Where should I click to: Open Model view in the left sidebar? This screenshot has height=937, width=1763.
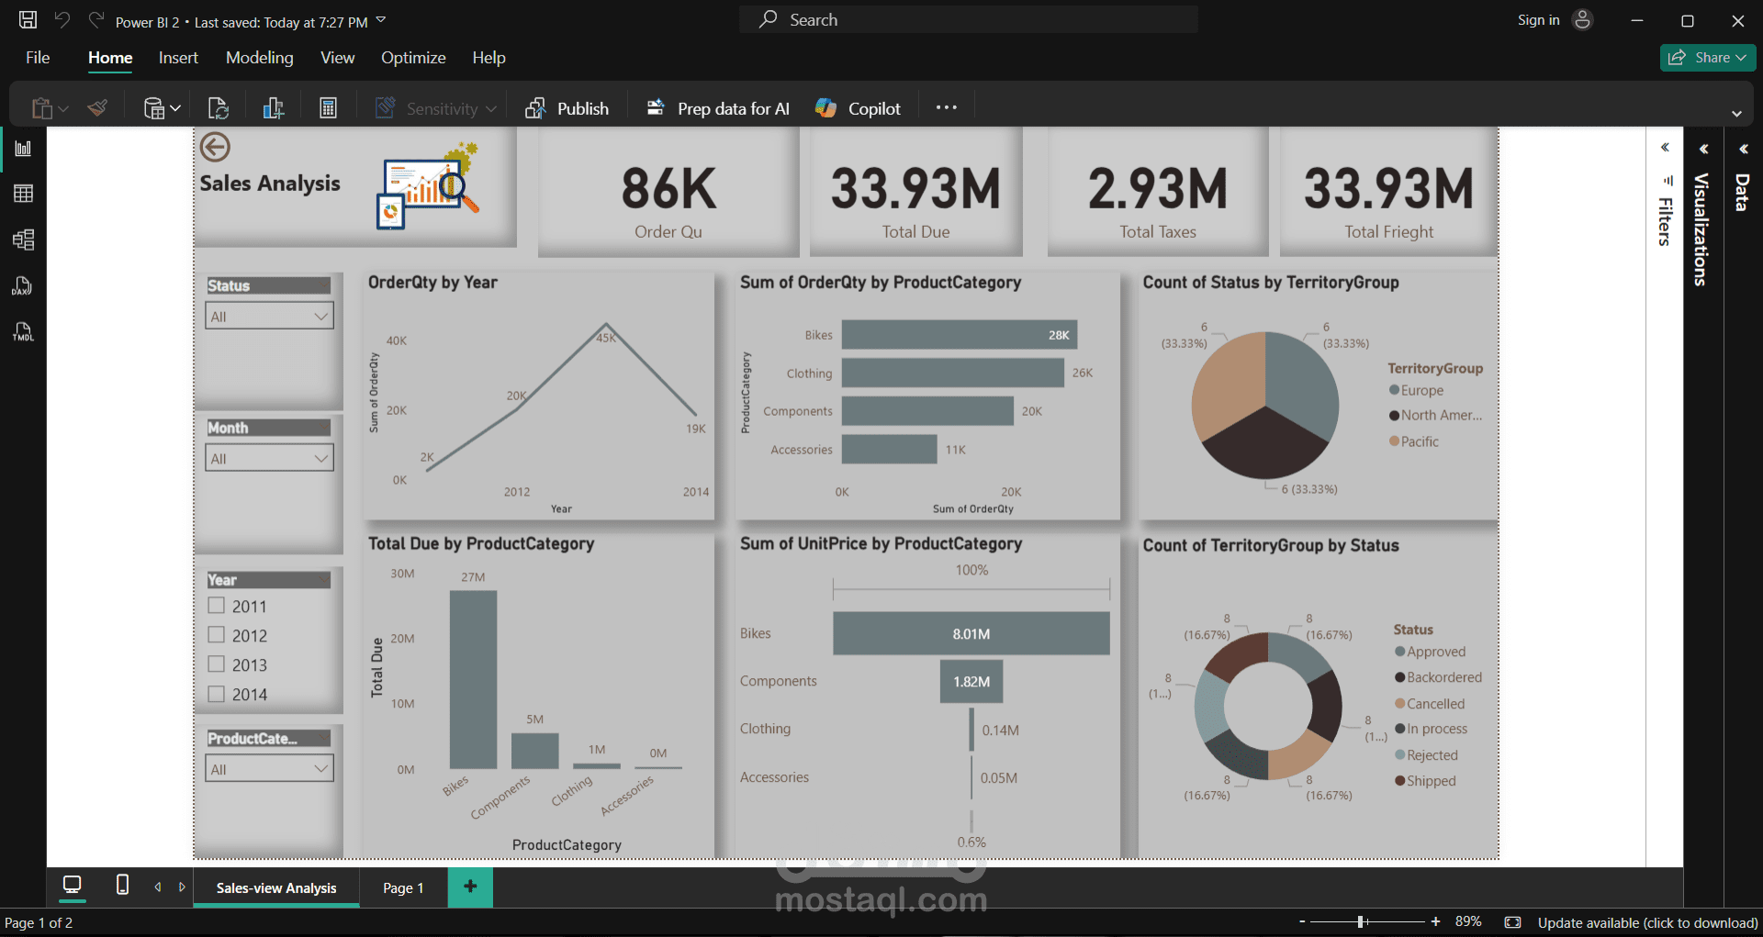point(23,240)
